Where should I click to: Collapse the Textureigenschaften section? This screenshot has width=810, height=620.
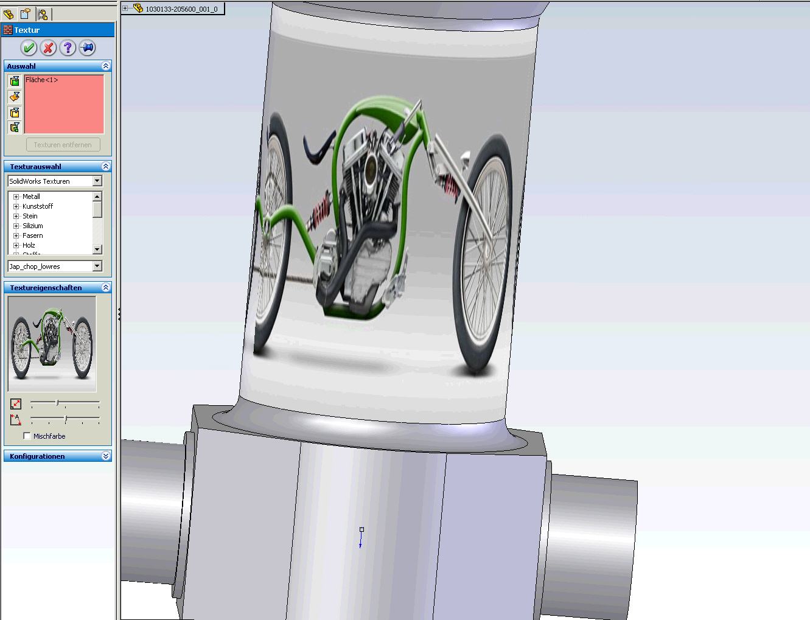pos(106,287)
